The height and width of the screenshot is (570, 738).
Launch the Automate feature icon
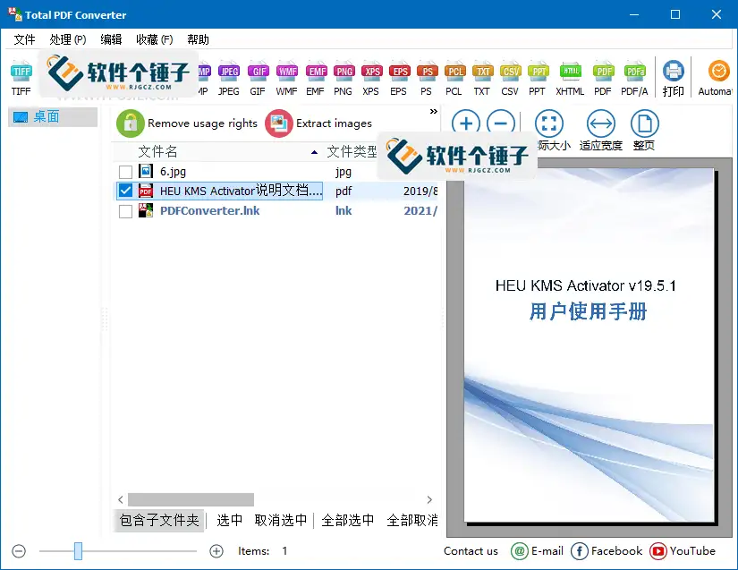pyautogui.click(x=717, y=77)
